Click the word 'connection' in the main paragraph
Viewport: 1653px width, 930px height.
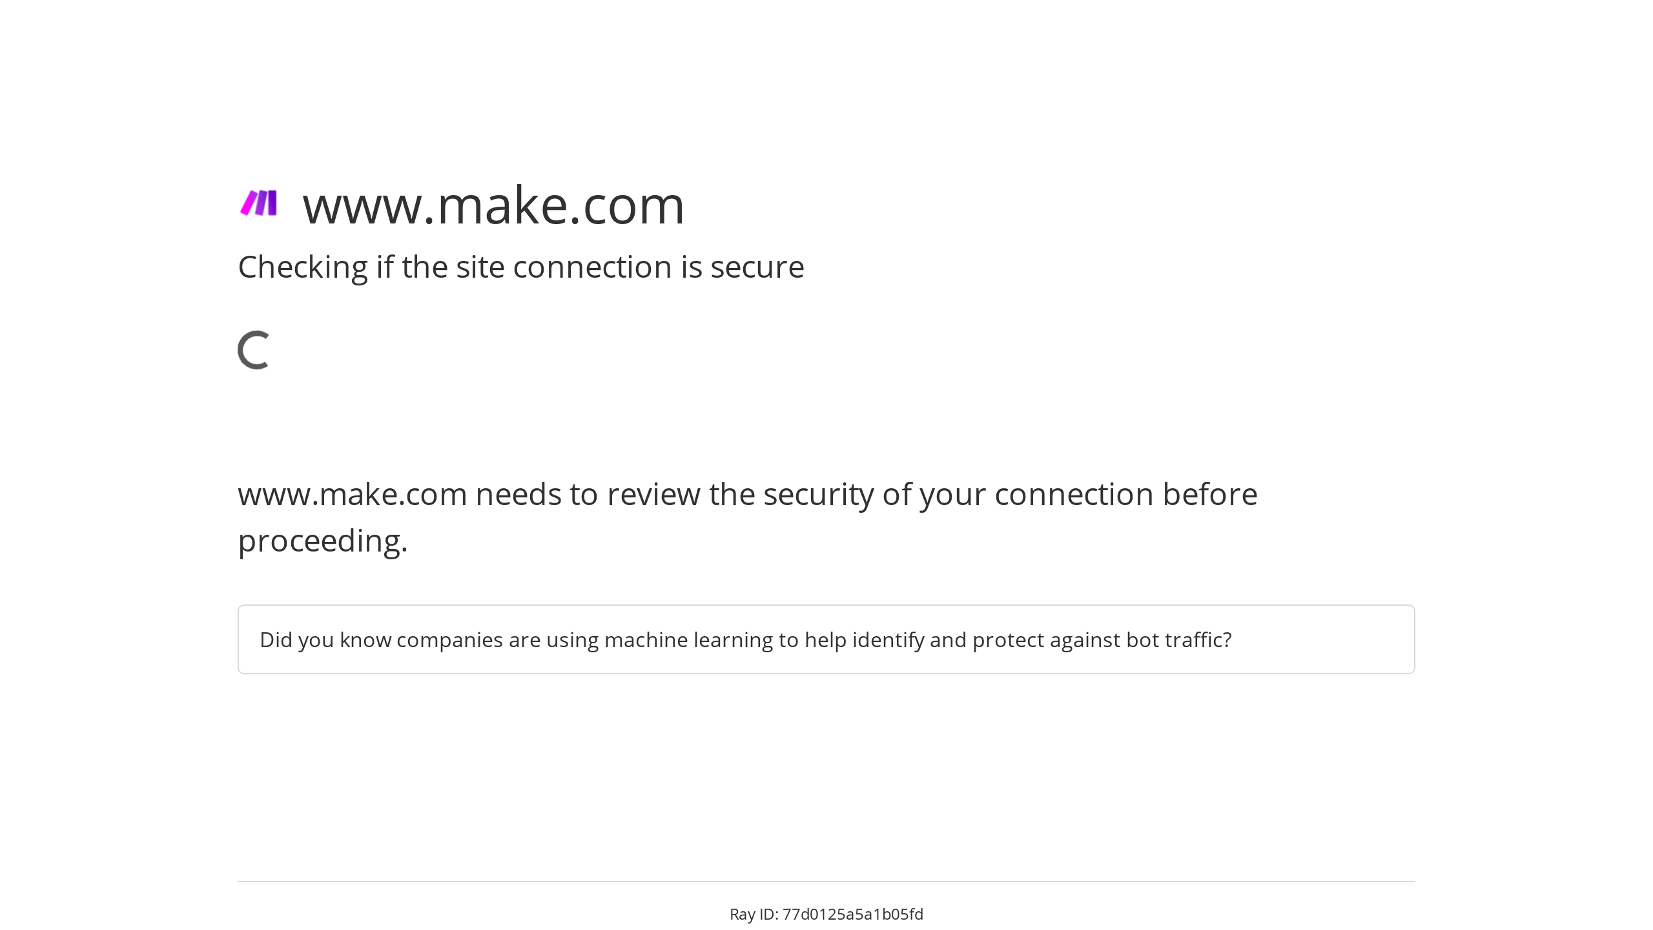pyautogui.click(x=1074, y=495)
